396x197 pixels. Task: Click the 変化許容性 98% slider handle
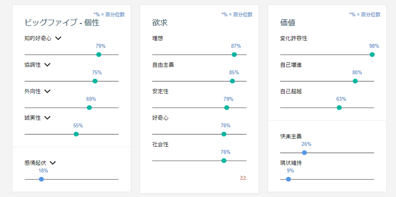coord(372,55)
